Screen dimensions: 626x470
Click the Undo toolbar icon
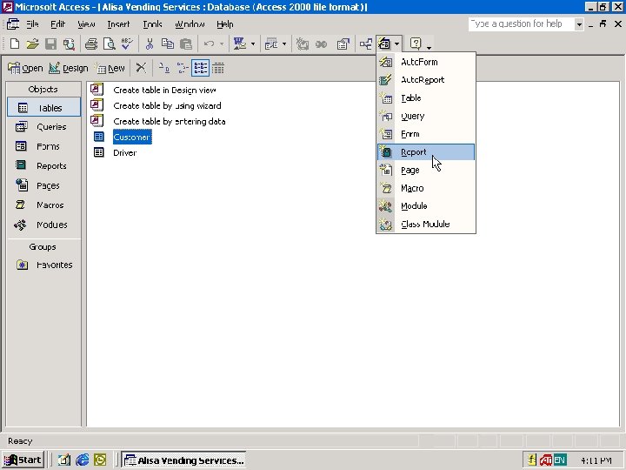coord(209,44)
